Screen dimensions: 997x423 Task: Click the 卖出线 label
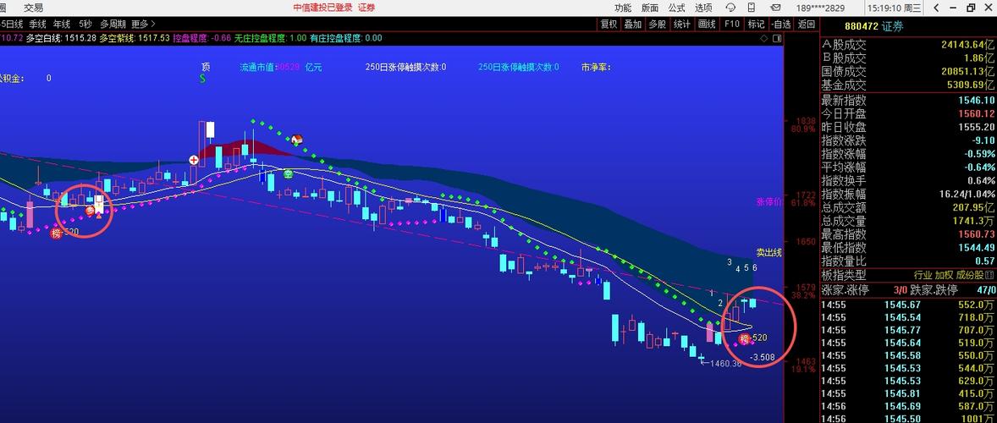tap(768, 252)
